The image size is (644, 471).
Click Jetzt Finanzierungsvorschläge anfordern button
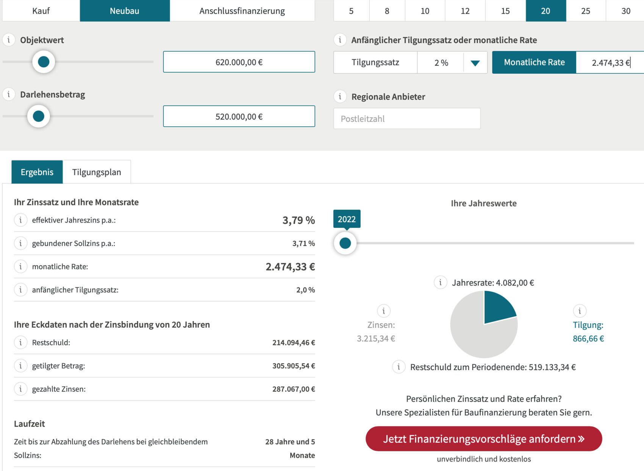tap(483, 439)
